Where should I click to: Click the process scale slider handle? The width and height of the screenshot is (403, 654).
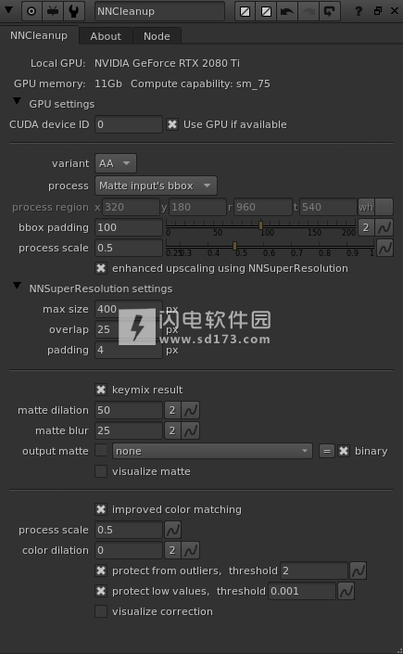click(x=234, y=246)
